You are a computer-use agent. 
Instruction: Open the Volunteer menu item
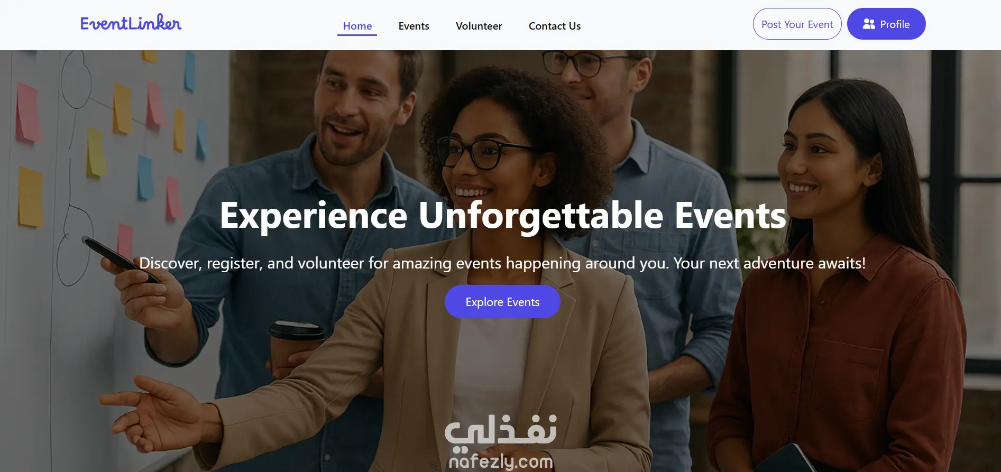pyautogui.click(x=479, y=26)
